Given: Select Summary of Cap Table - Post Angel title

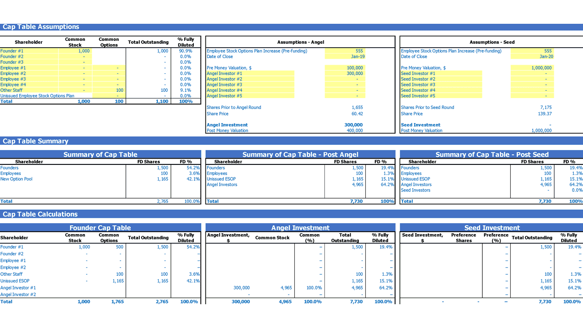Looking at the screenshot, I should [300, 154].
